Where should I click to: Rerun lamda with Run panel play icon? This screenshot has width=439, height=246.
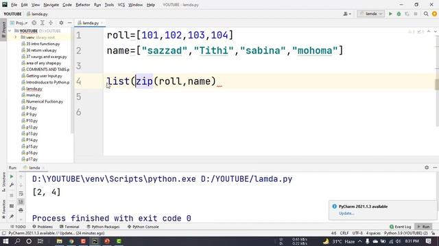(12, 176)
